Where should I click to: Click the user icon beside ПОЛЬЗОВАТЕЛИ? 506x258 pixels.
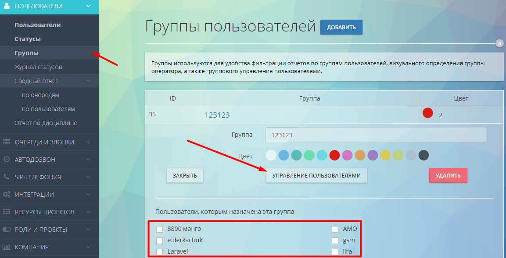(7, 7)
